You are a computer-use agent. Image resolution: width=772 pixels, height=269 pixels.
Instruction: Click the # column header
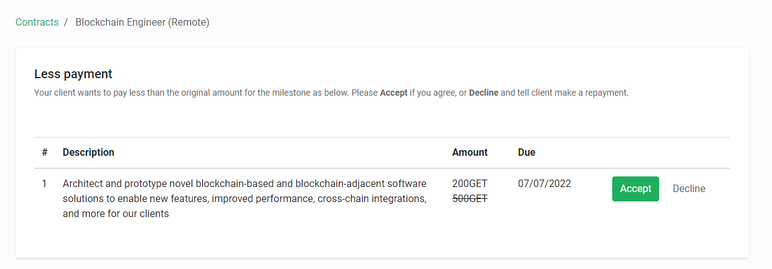[44, 152]
